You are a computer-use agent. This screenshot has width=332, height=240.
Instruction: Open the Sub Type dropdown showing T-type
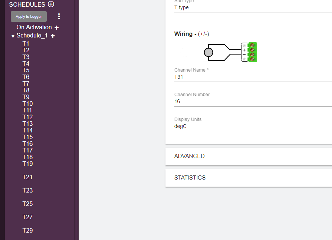pyautogui.click(x=252, y=7)
